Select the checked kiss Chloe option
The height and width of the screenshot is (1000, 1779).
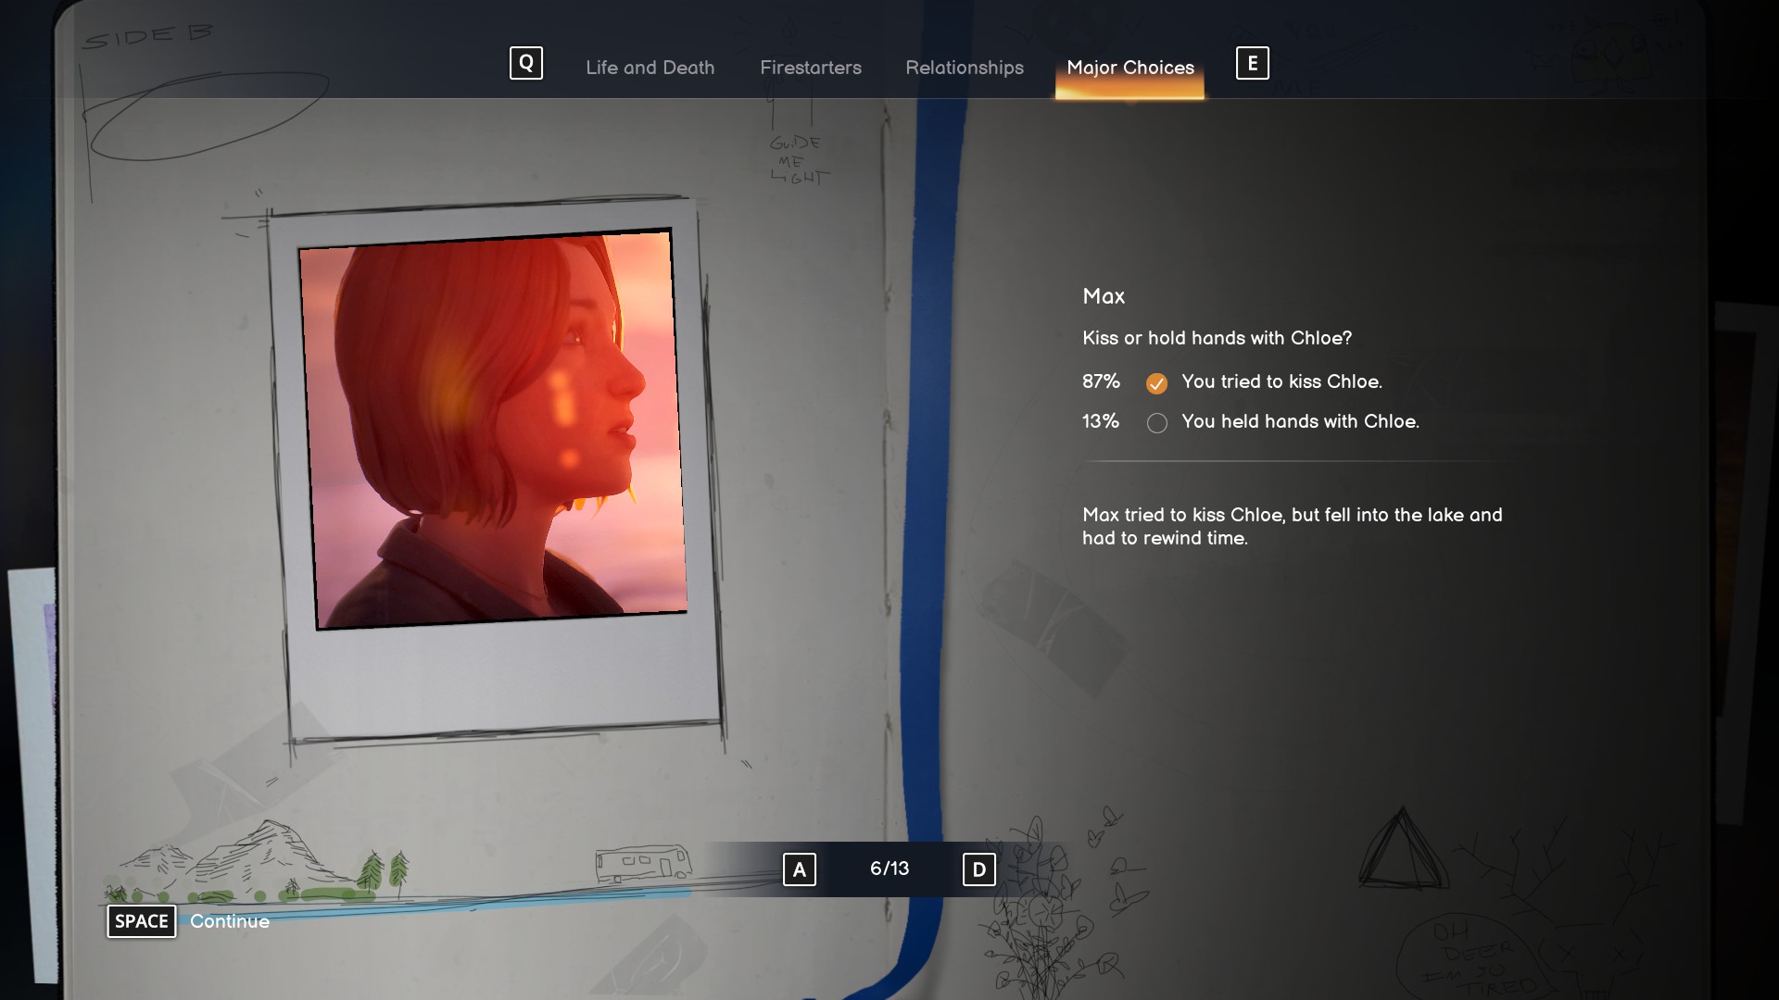click(x=1156, y=383)
